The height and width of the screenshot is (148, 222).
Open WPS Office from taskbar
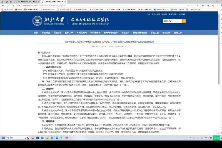[67, 138]
